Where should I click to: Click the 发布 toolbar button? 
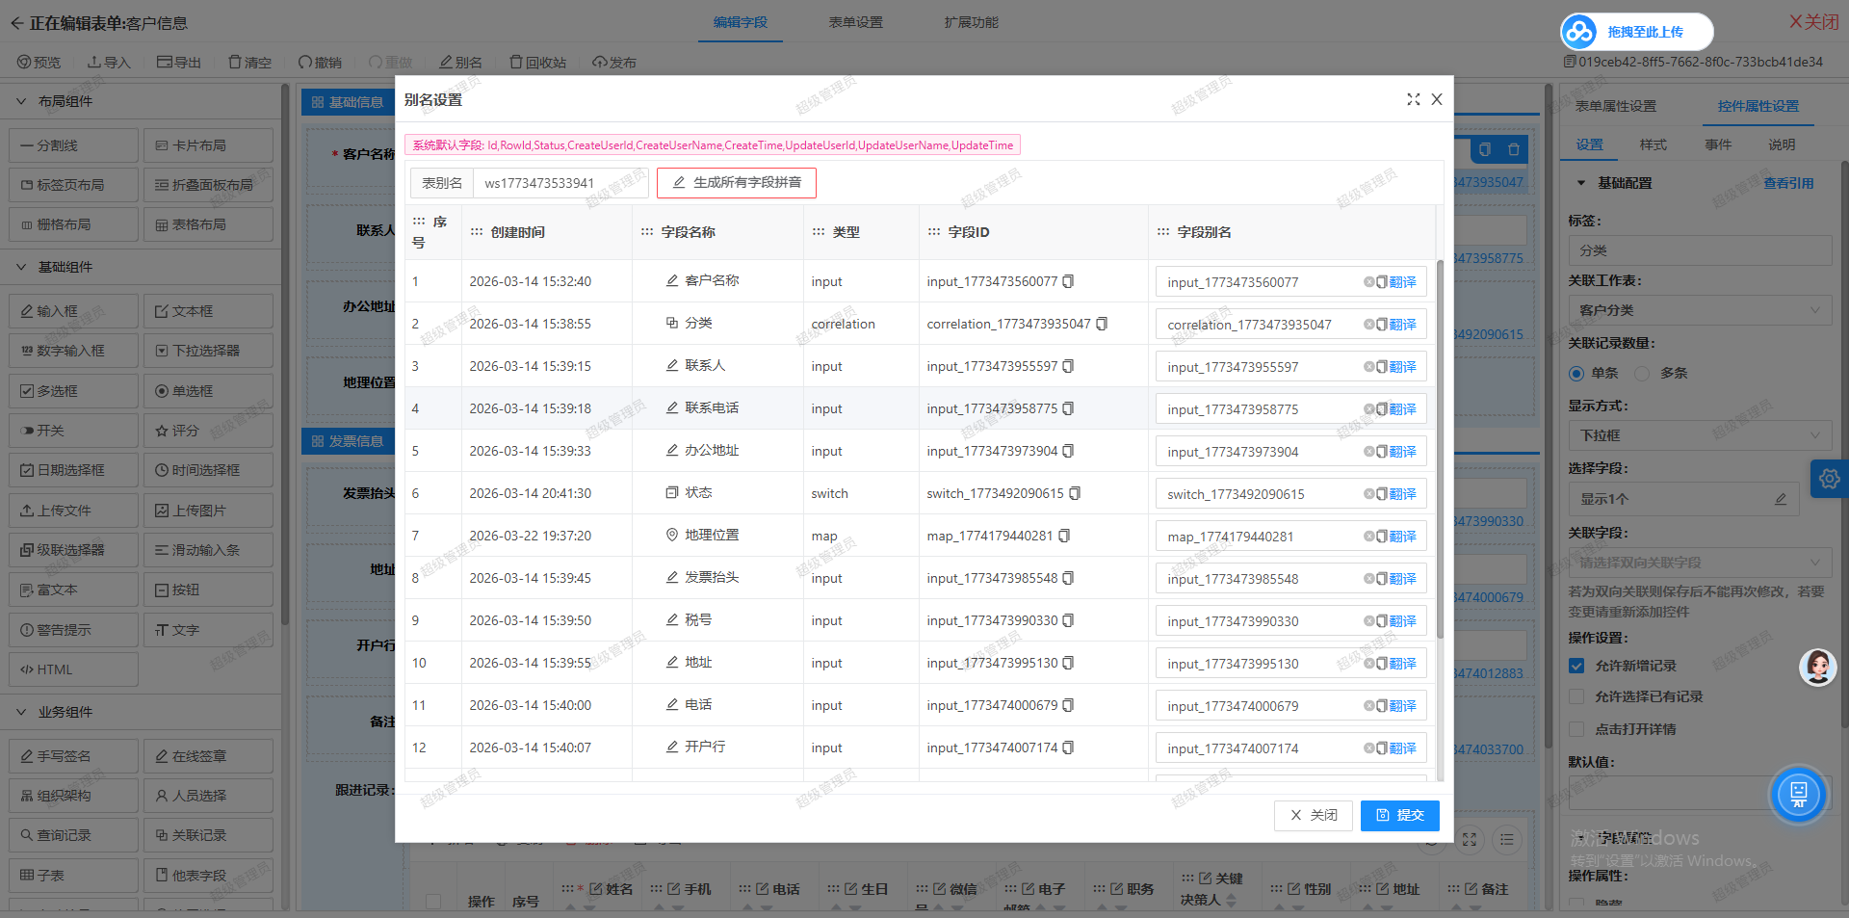(614, 63)
